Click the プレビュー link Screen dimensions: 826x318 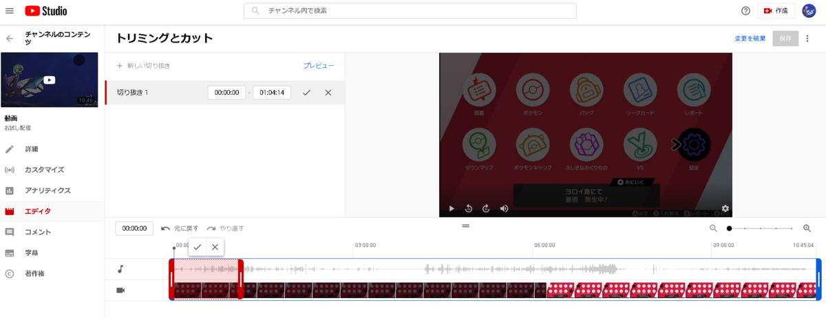(x=319, y=66)
